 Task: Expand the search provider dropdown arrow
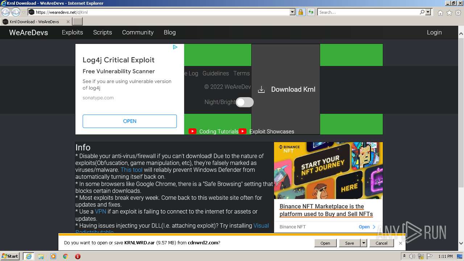point(428,12)
